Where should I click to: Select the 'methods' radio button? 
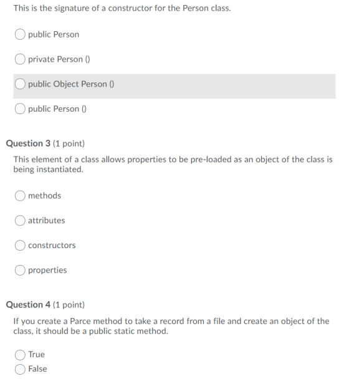(20, 196)
